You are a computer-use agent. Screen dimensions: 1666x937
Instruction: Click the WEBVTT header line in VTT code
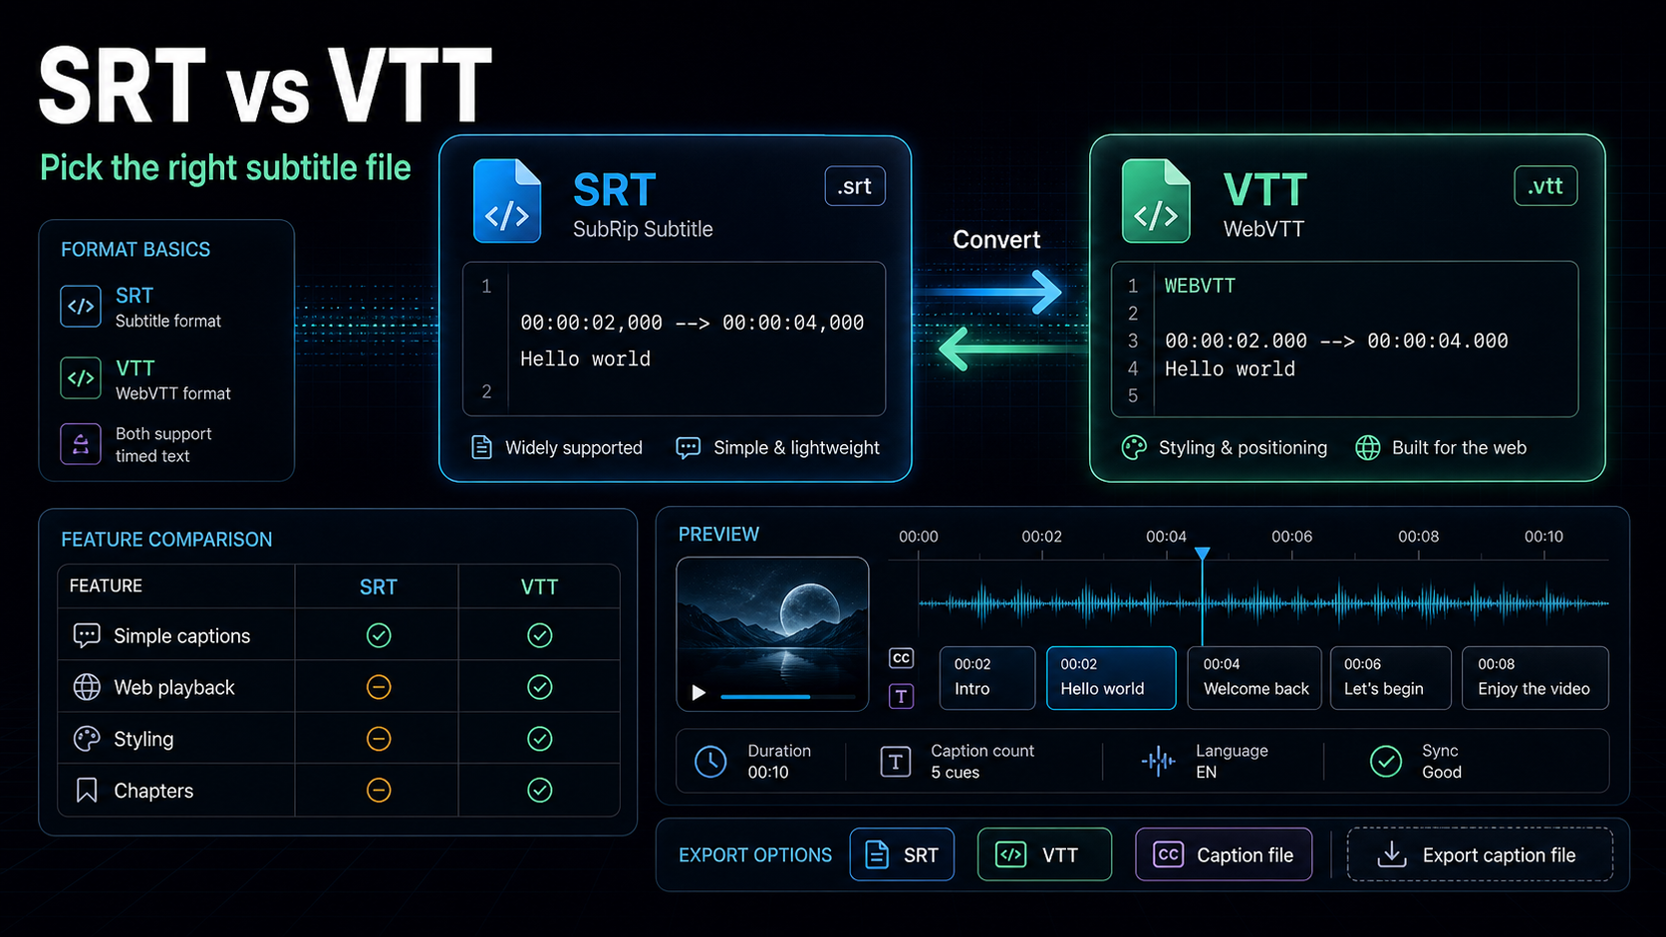[1200, 286]
